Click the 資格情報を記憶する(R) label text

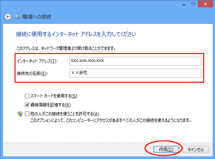(50, 105)
